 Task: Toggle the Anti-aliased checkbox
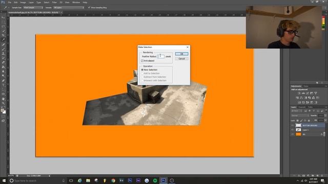click(142, 60)
